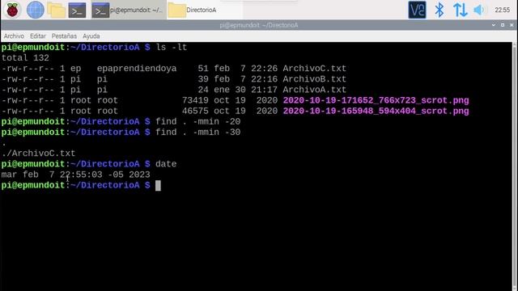Click the 46575 file size value
The width and height of the screenshot is (518, 291).
coord(195,111)
